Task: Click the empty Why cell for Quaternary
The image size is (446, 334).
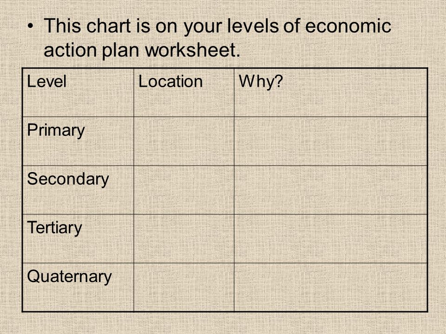Action: [331, 287]
